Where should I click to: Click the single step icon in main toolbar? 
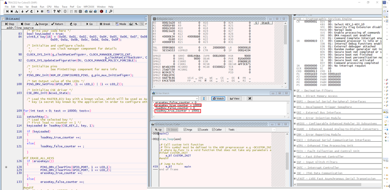[7, 12]
